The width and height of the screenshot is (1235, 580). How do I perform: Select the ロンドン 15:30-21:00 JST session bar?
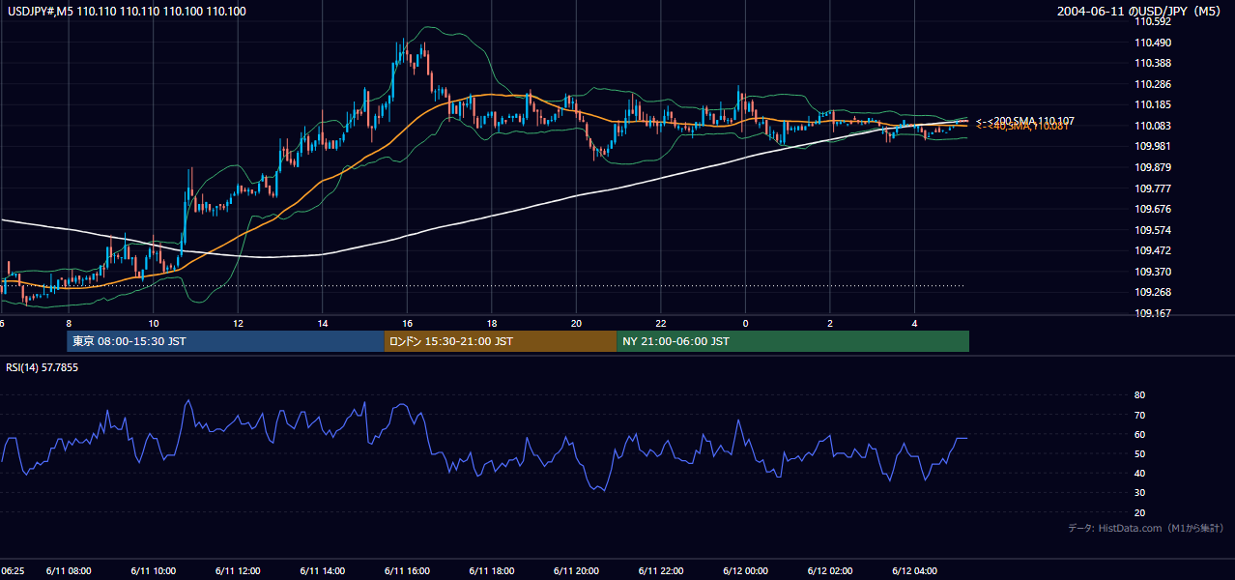(x=501, y=341)
